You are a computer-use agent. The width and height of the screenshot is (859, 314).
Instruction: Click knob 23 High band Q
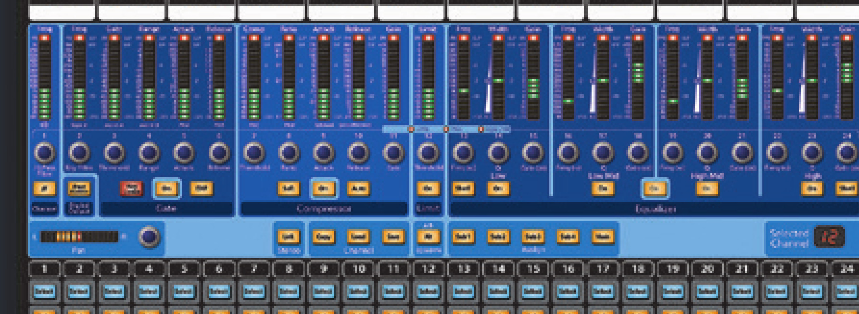pos(812,153)
